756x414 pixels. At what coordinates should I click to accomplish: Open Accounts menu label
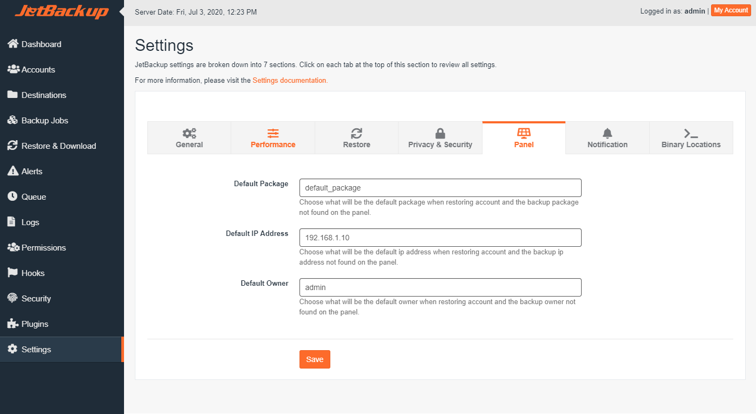(38, 69)
